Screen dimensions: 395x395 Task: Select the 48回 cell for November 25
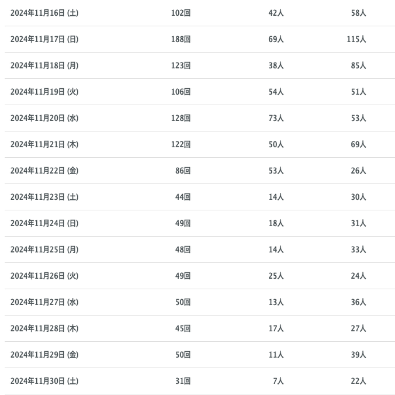183,250
